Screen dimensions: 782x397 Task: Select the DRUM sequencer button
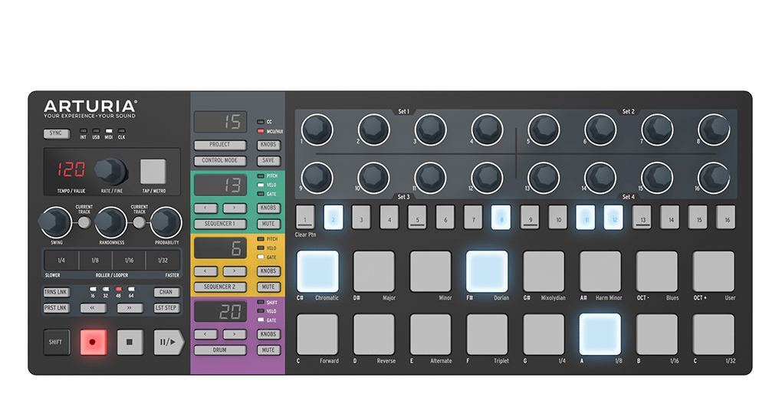(x=219, y=349)
